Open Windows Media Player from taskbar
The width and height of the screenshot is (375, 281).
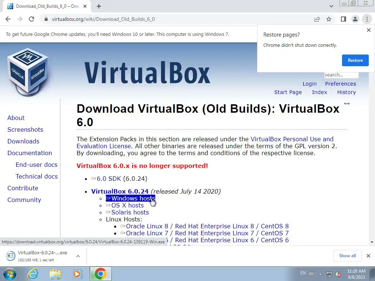(77, 274)
